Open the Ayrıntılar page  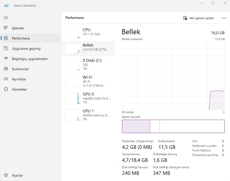(30, 79)
